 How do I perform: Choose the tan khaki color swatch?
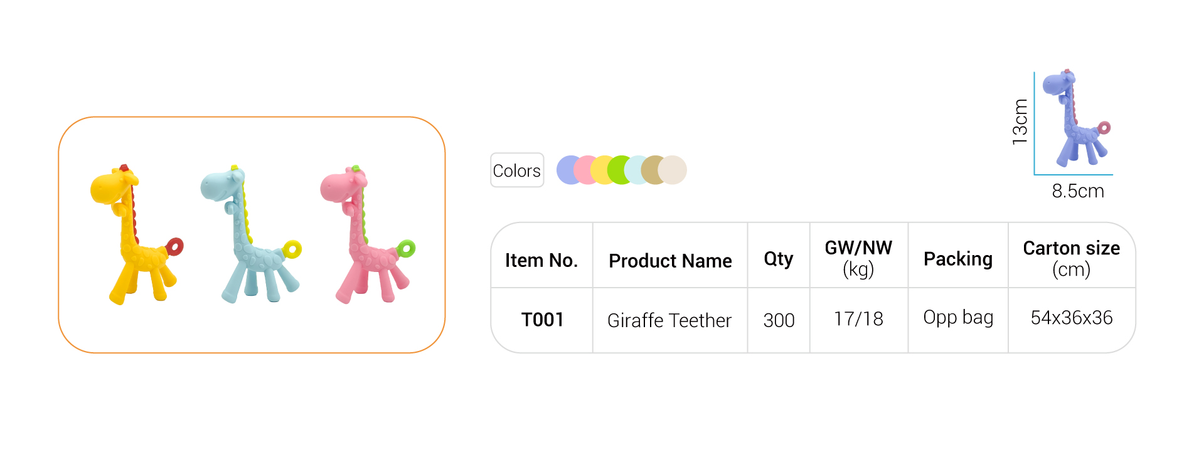pos(651,170)
